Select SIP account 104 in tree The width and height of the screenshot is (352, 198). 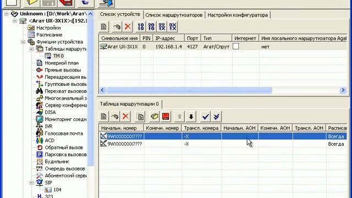pyautogui.click(x=57, y=190)
